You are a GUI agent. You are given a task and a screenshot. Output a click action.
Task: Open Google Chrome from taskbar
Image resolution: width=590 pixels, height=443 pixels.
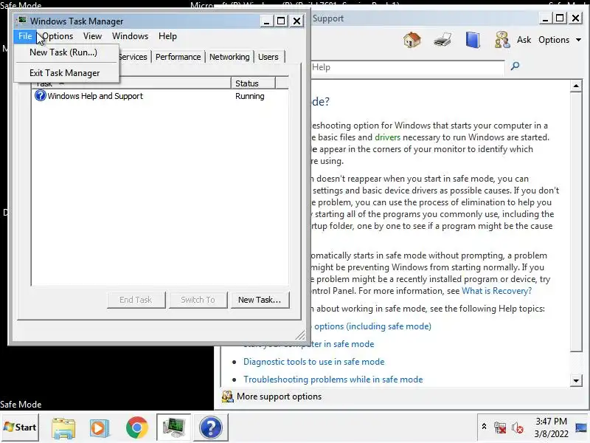click(137, 427)
